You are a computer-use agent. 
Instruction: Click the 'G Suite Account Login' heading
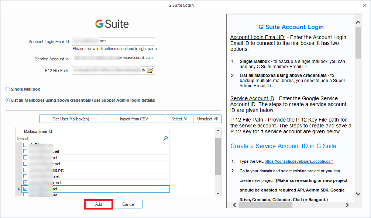pos(291,27)
